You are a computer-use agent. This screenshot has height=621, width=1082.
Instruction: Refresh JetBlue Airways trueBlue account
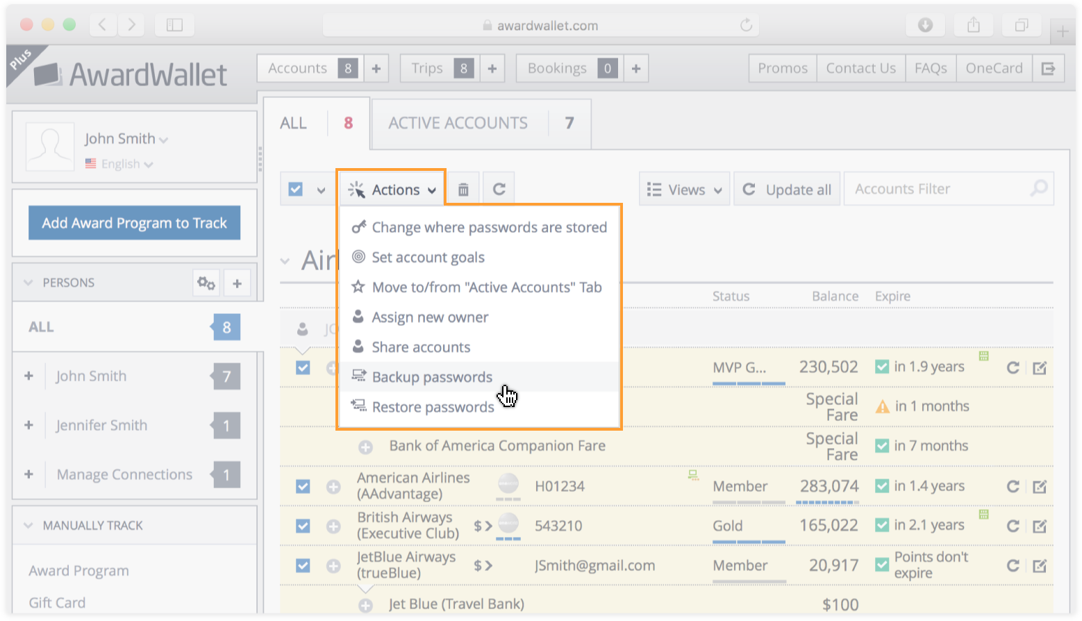[1013, 565]
